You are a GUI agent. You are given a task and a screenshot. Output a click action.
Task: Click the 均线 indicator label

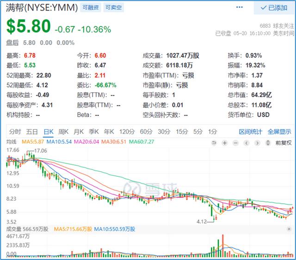12,142
